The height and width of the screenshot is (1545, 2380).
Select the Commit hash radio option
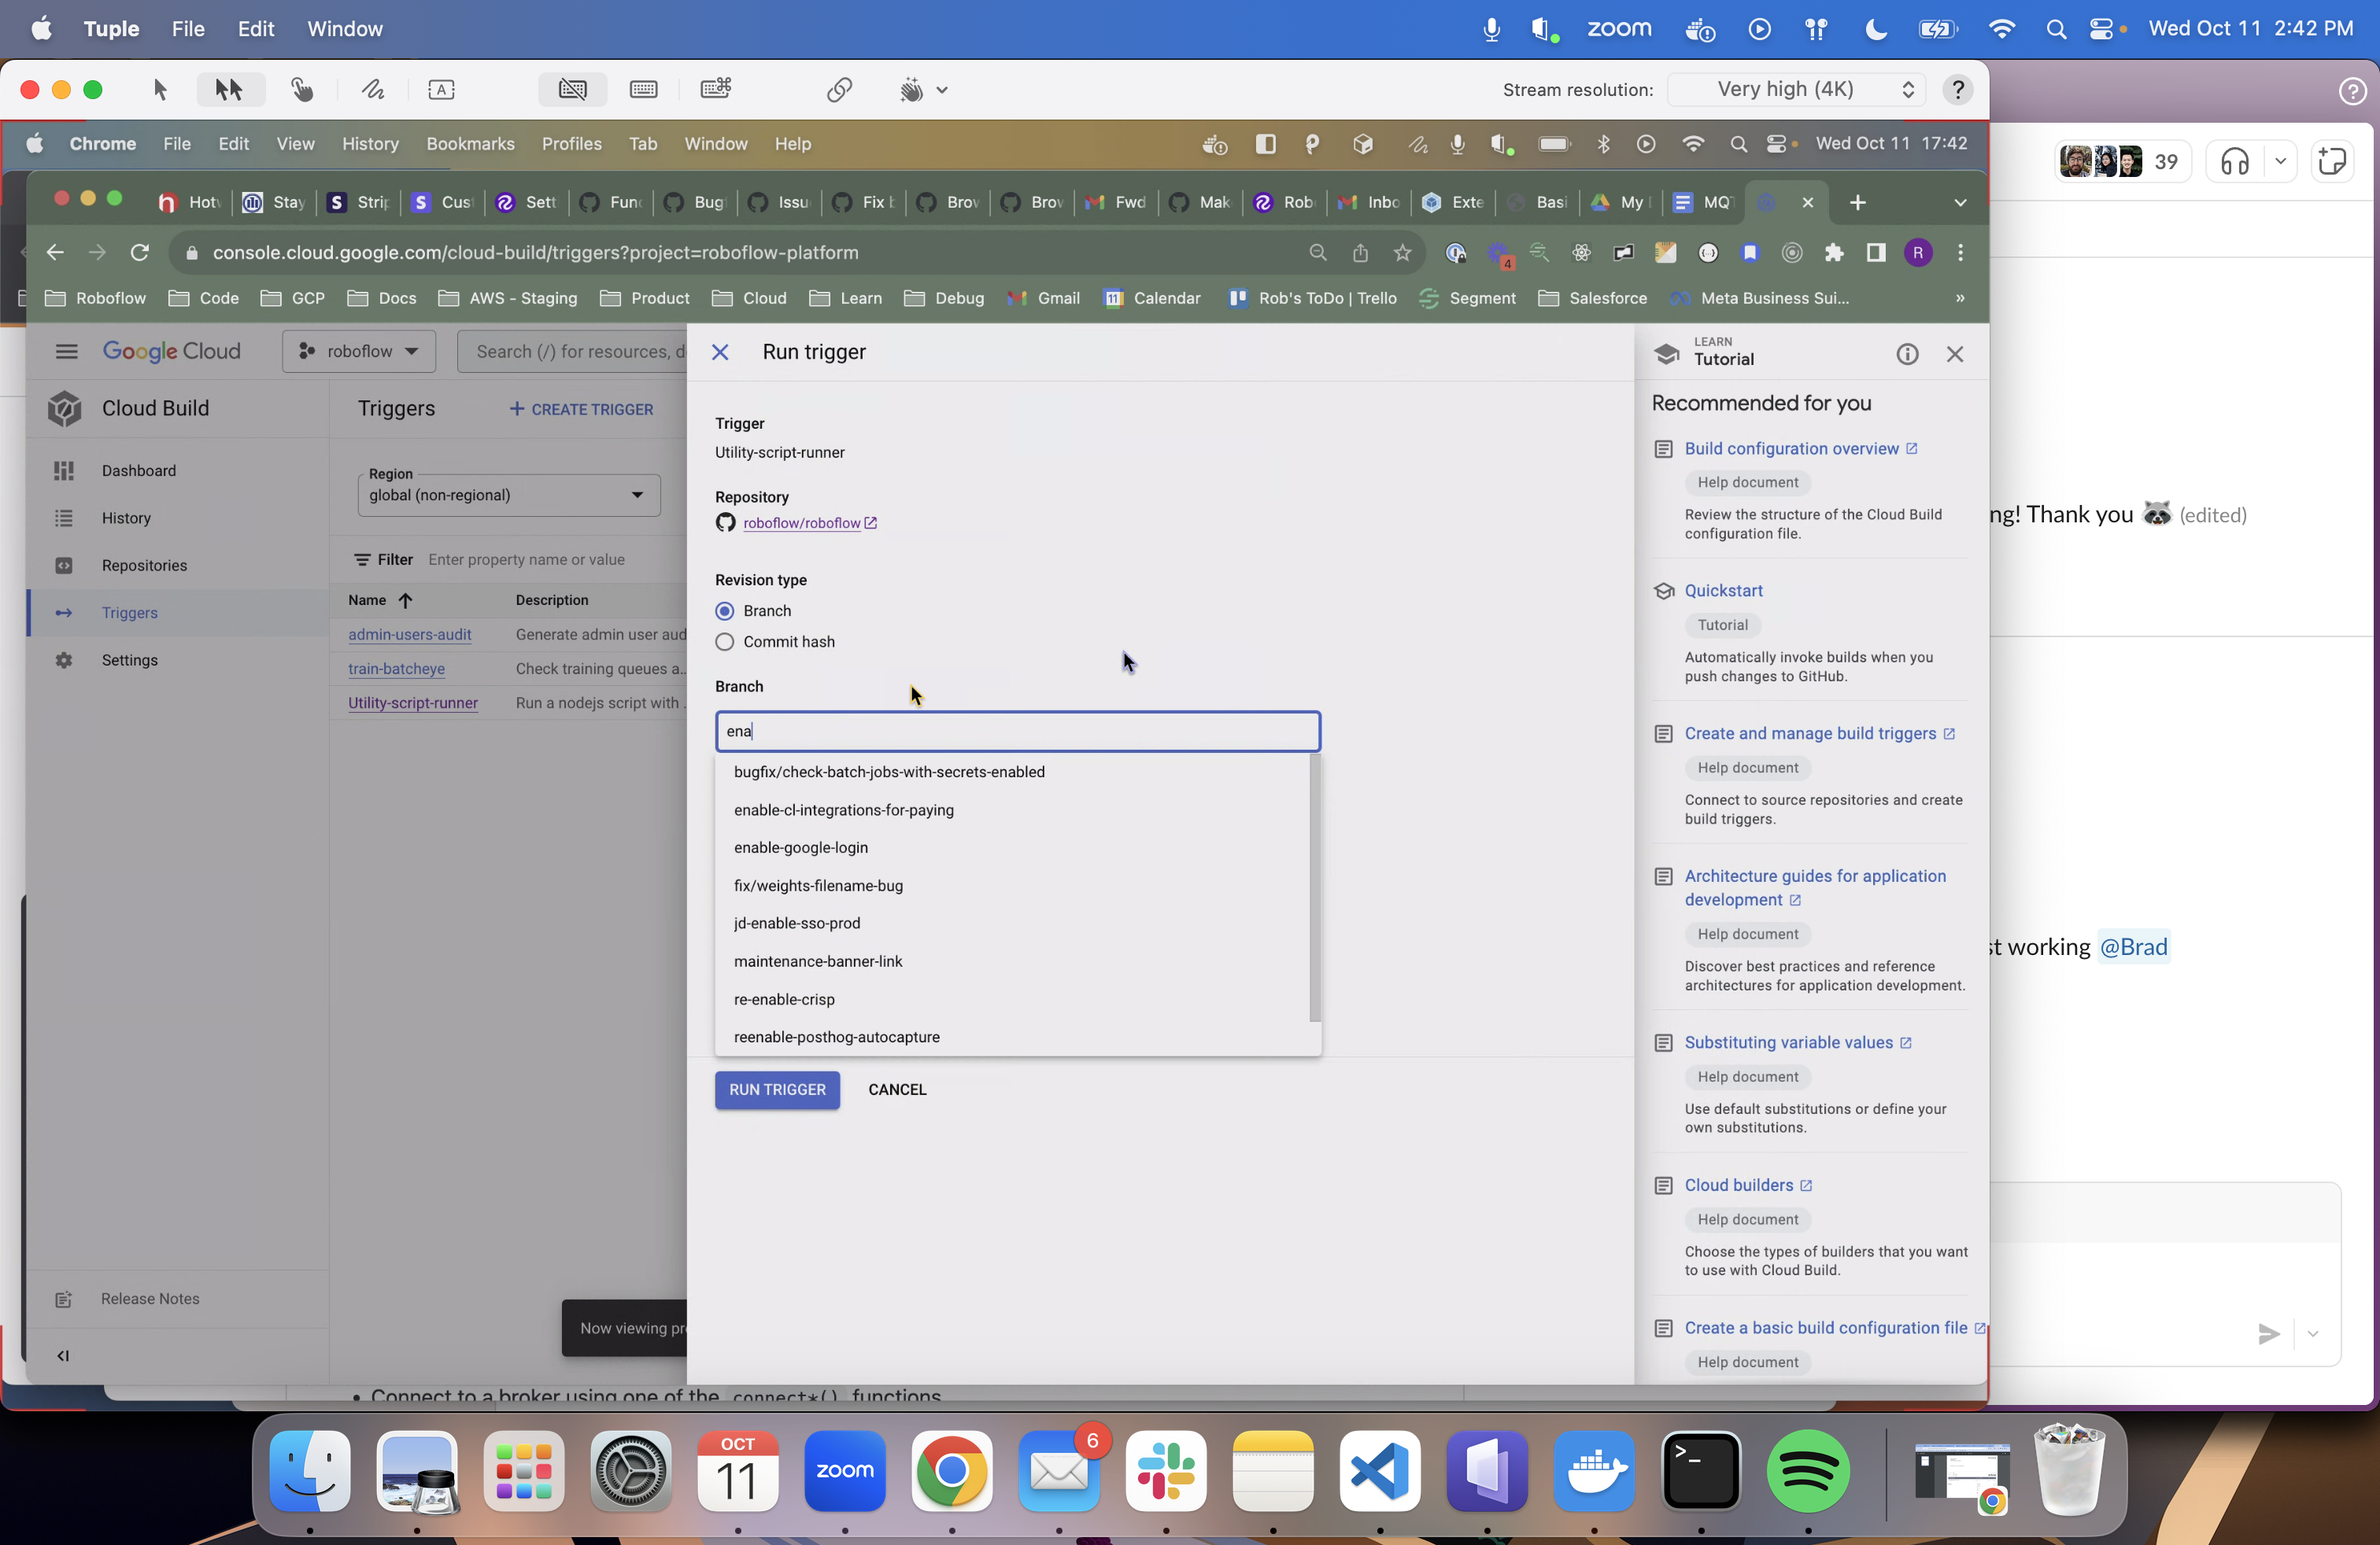click(x=725, y=642)
